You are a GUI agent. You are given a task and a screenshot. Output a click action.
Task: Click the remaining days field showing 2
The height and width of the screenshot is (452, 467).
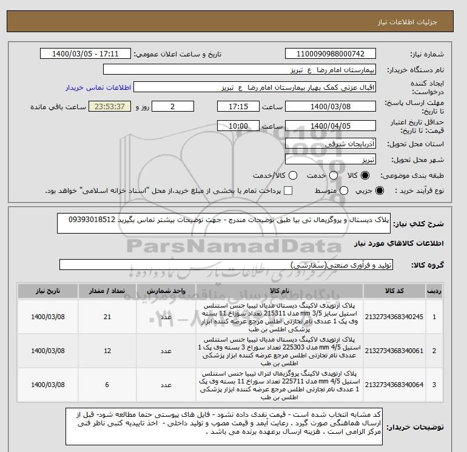173,106
